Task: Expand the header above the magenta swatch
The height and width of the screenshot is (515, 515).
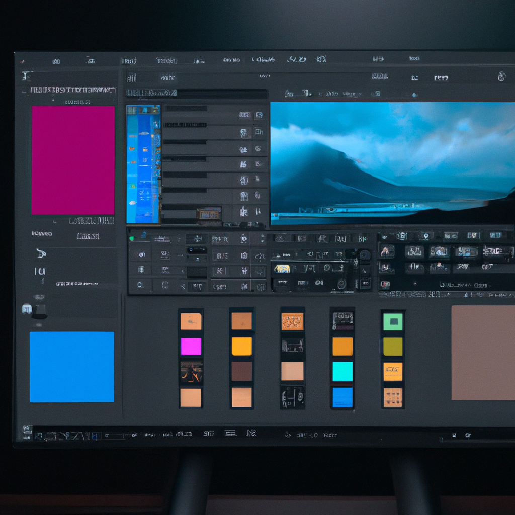Action: [x=72, y=90]
